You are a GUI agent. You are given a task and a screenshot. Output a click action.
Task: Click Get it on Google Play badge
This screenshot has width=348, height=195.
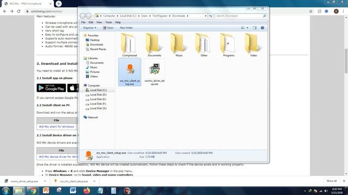[51, 88]
